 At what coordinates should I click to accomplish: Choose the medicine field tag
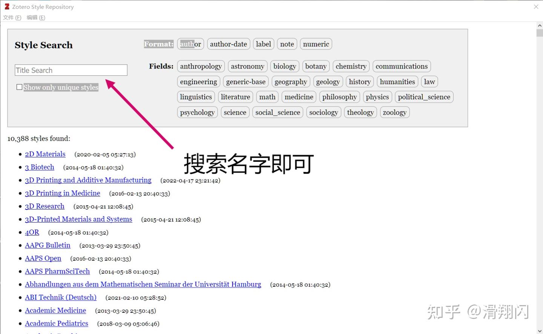299,97
